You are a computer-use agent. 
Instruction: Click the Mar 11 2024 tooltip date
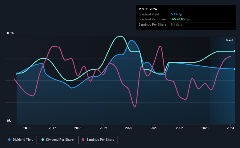click(148, 9)
